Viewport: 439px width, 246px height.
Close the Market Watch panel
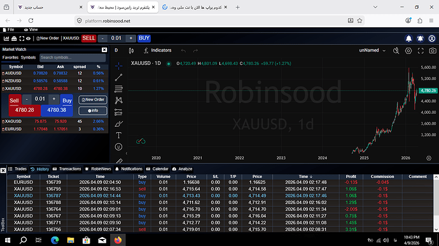click(x=104, y=50)
